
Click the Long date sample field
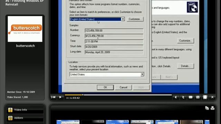(114, 52)
